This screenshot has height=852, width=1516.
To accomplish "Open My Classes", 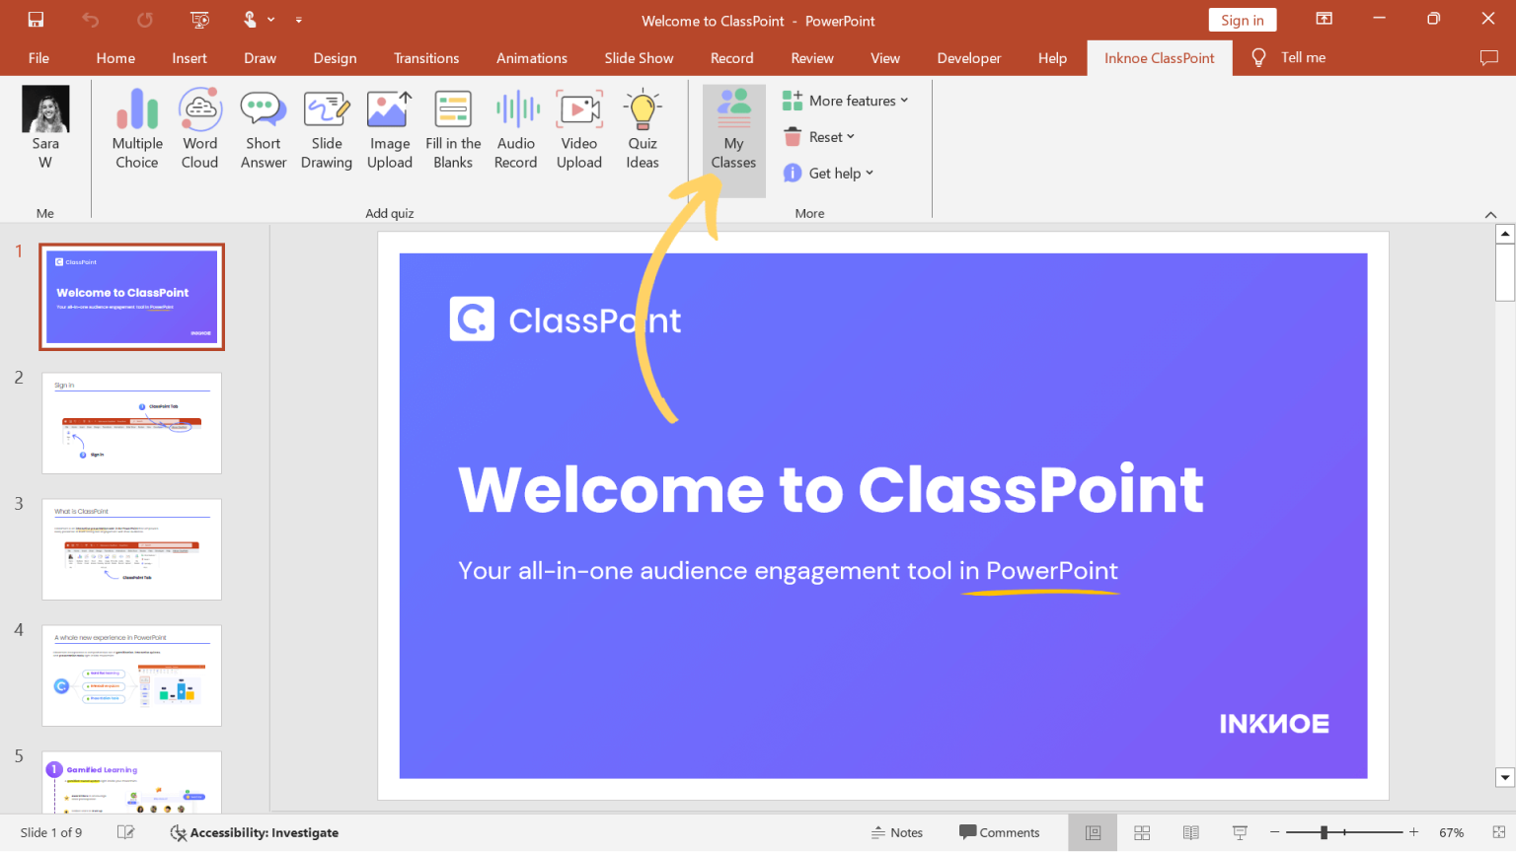I will [x=733, y=128].
